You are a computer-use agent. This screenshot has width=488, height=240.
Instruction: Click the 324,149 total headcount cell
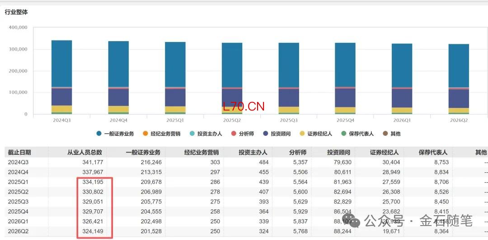[92, 231]
